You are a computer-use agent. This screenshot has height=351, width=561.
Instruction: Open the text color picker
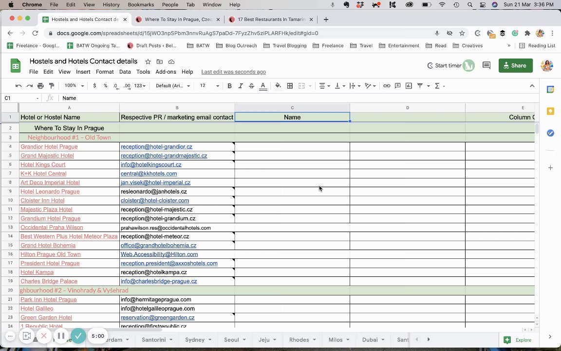coord(263,86)
